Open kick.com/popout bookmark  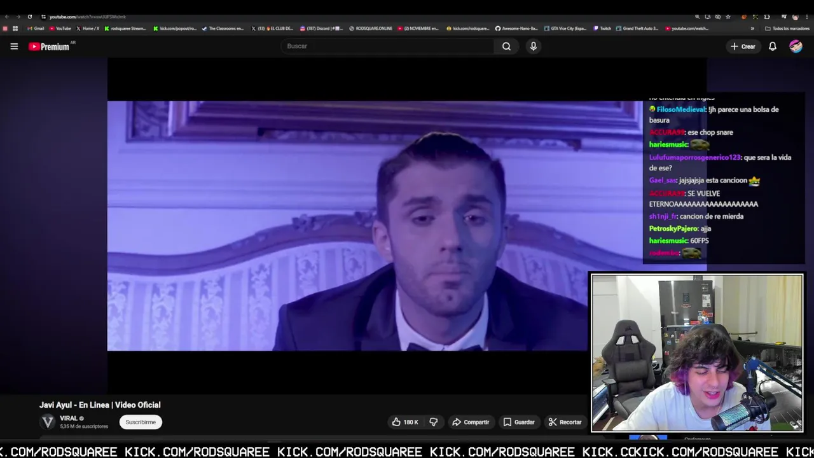[174, 29]
